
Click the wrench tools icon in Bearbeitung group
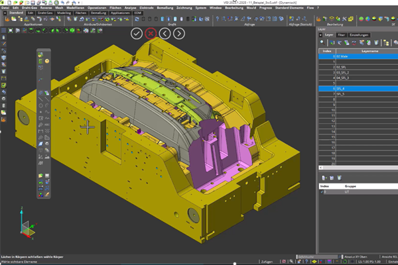[x=344, y=19]
